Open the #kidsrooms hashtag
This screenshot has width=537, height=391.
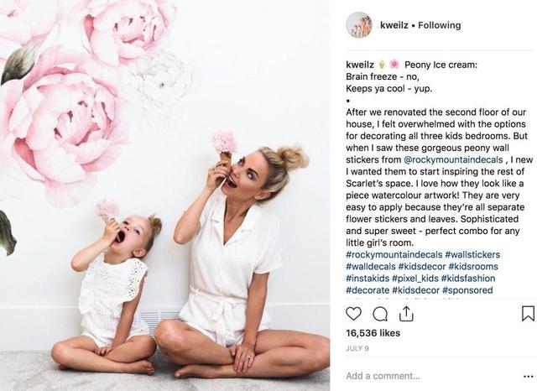tap(473, 266)
